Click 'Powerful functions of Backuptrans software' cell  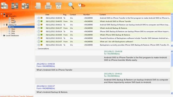pos(135,38)
